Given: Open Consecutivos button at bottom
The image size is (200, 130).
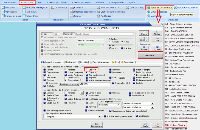Looking at the screenshot, I should pos(96,125).
